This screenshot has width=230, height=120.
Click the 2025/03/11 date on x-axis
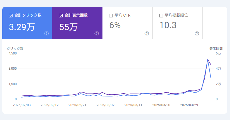click(x=133, y=105)
